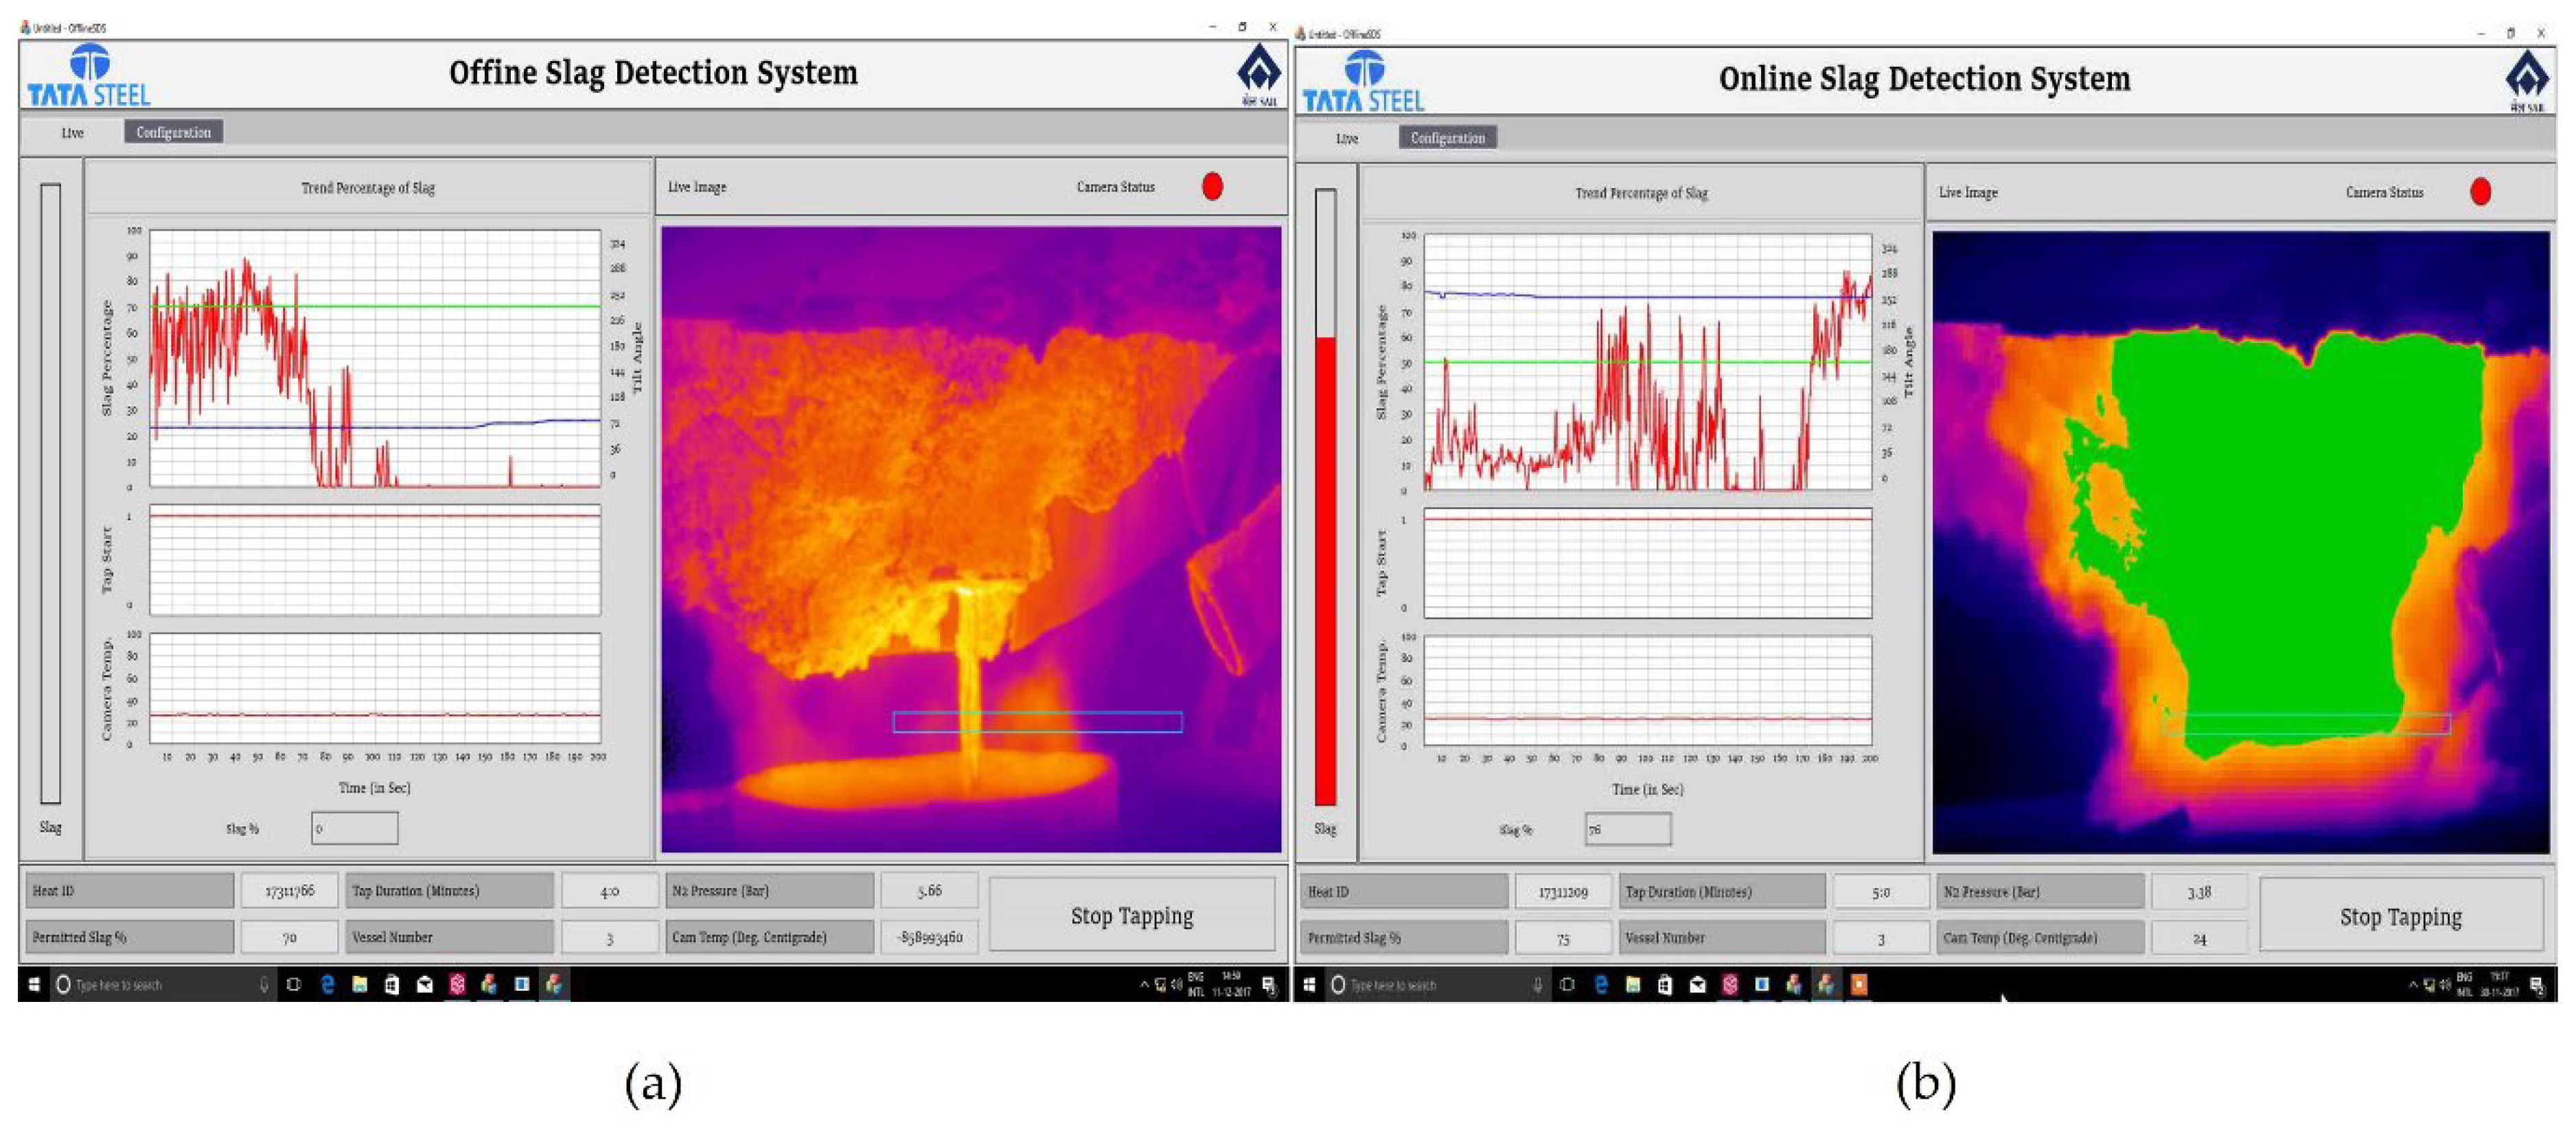Viewport: 2576px width, 1133px height.
Task: Open File Explorer from Online window's taskbar
Action: [x=1633, y=984]
